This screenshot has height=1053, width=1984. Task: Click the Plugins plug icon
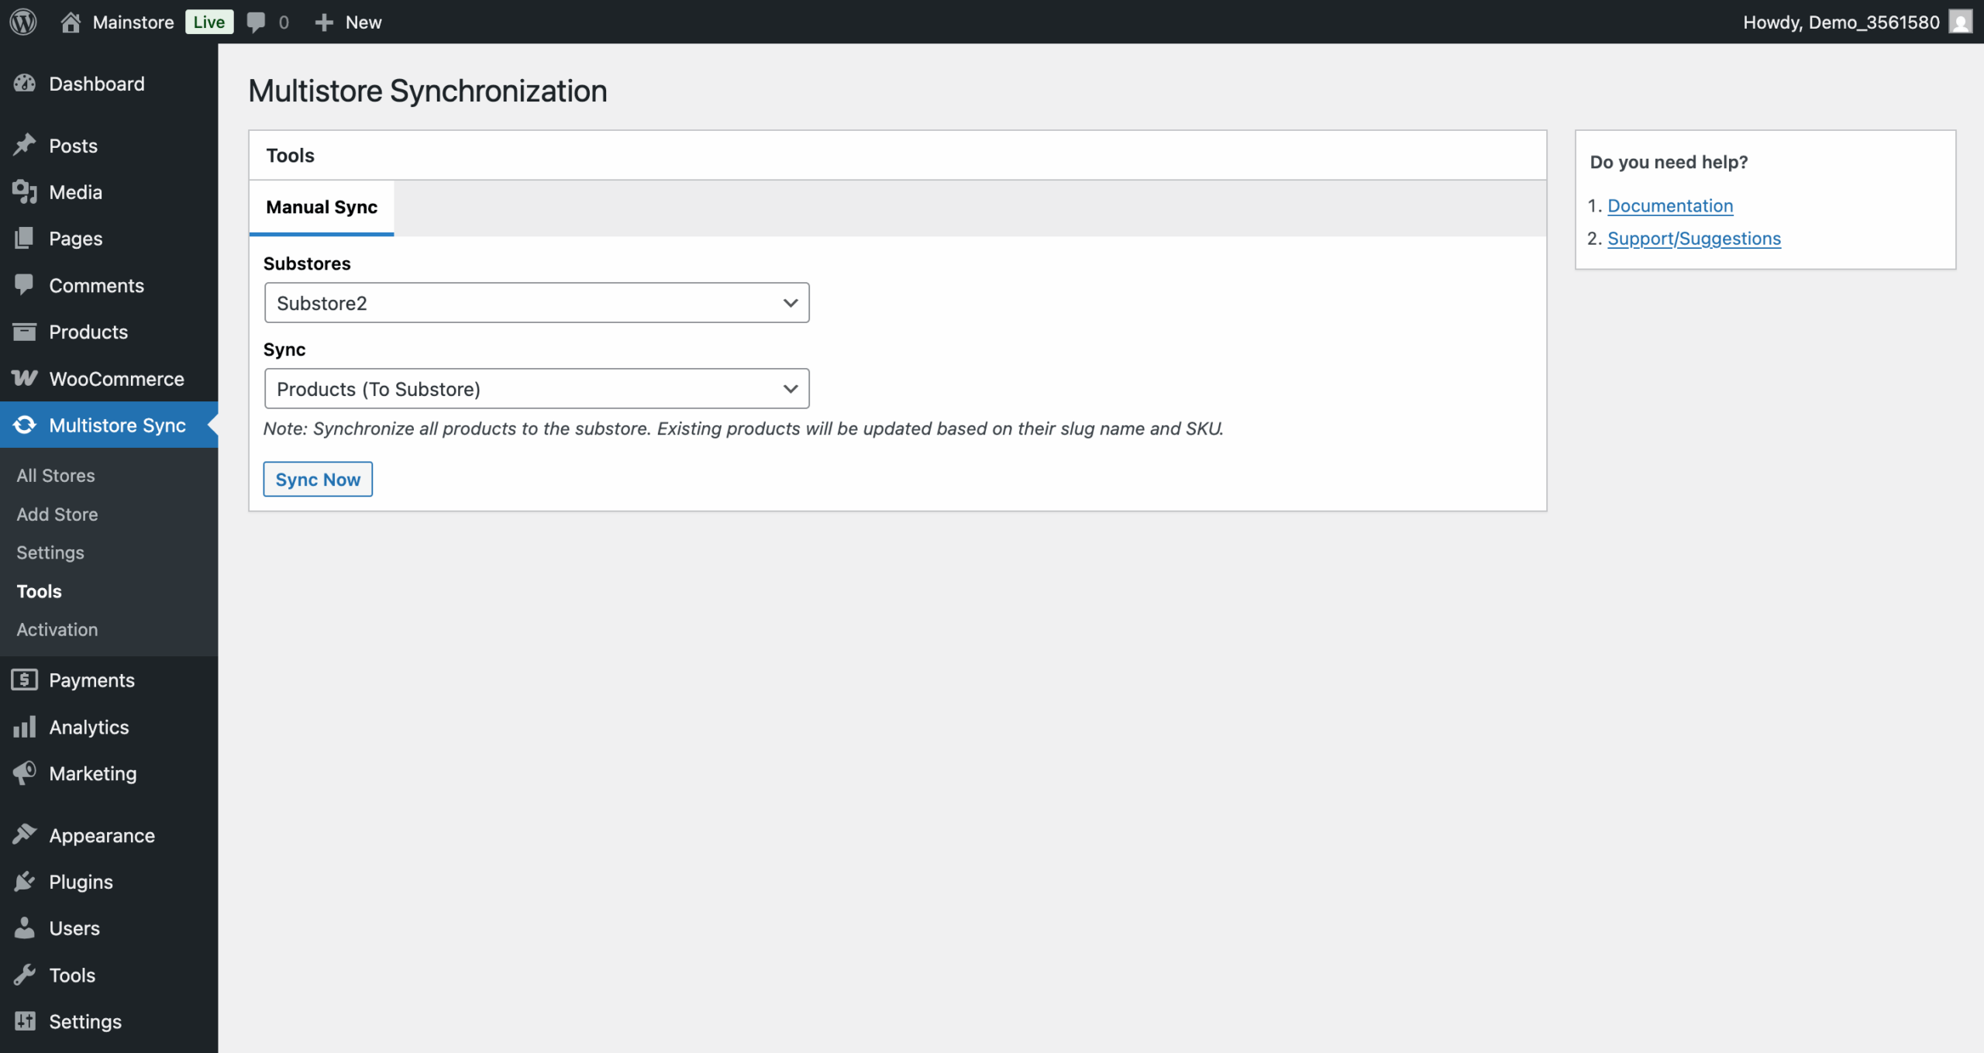click(x=25, y=882)
